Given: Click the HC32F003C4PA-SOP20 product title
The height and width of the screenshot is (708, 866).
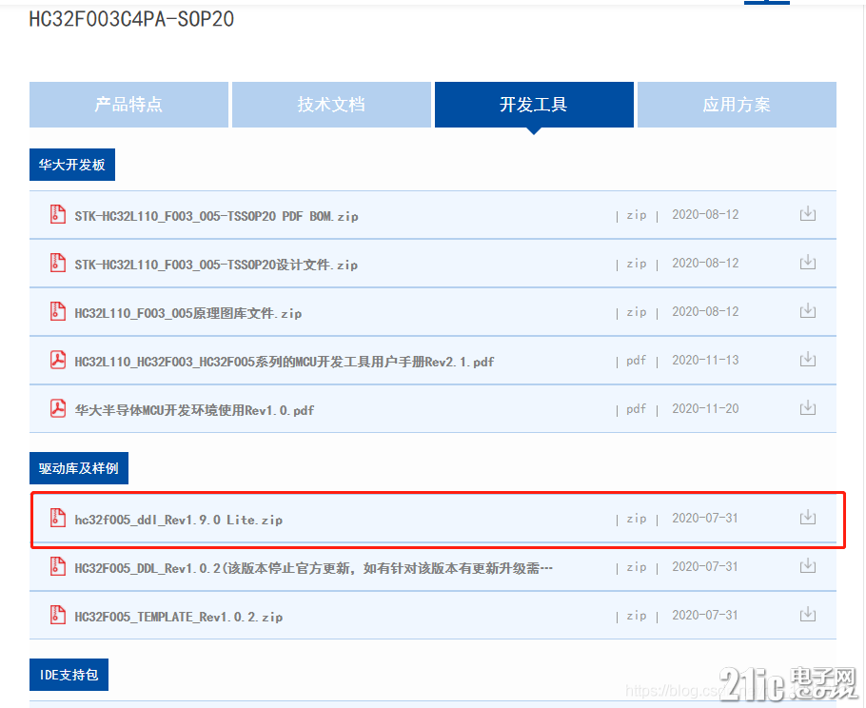Looking at the screenshot, I should (x=131, y=19).
